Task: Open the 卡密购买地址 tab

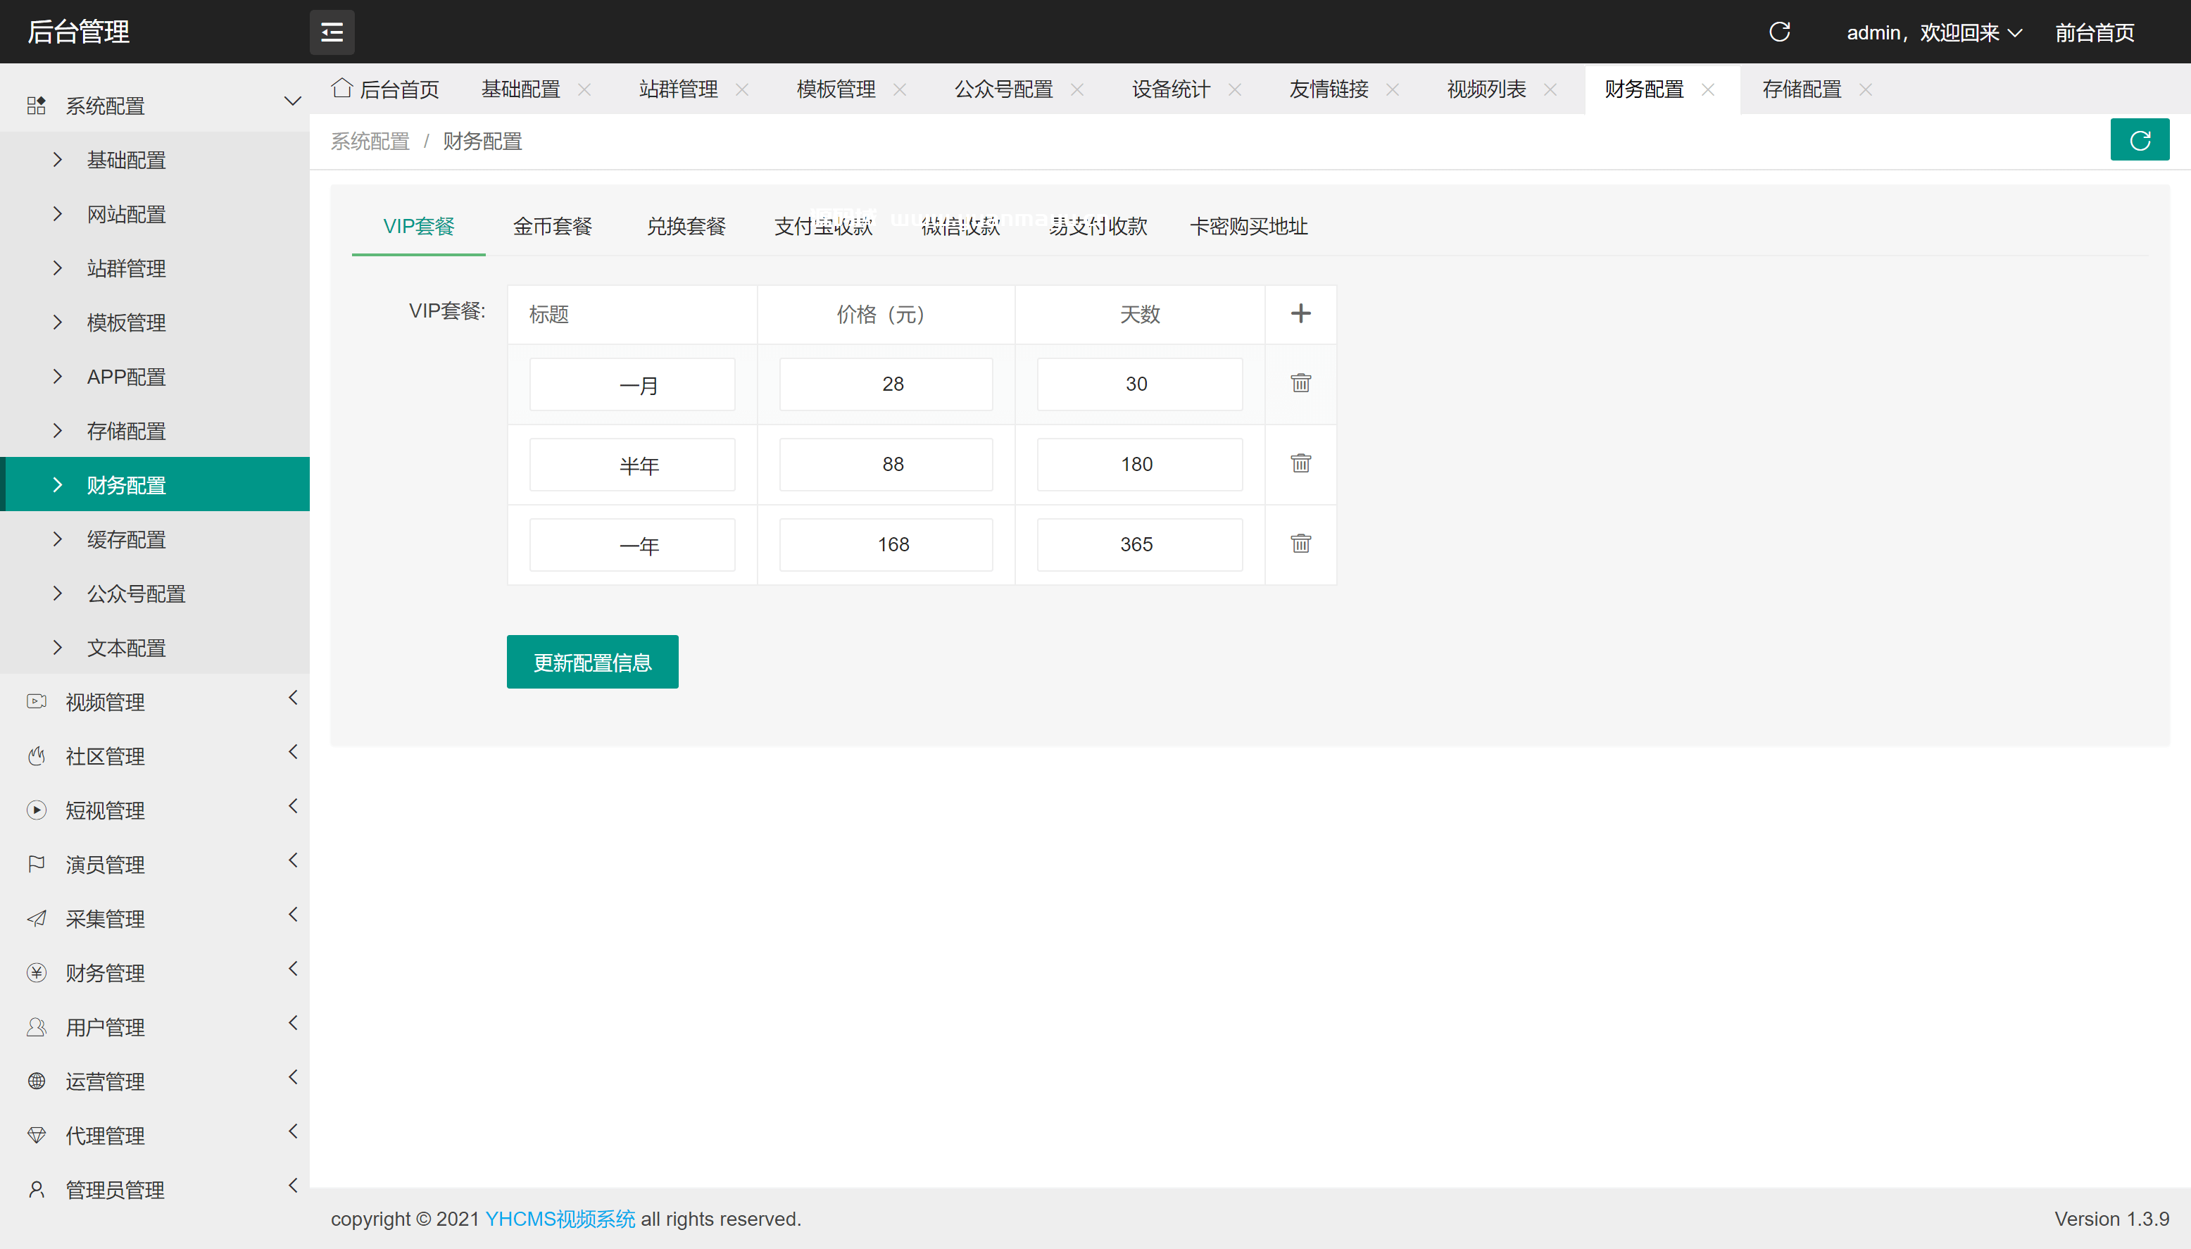Action: (1248, 225)
